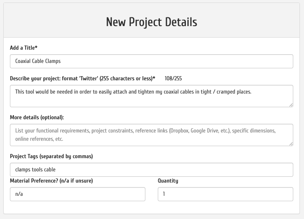304x219 pixels.
Task: Place cursor on the word 'Coaxial' in the title
Action: coord(23,61)
